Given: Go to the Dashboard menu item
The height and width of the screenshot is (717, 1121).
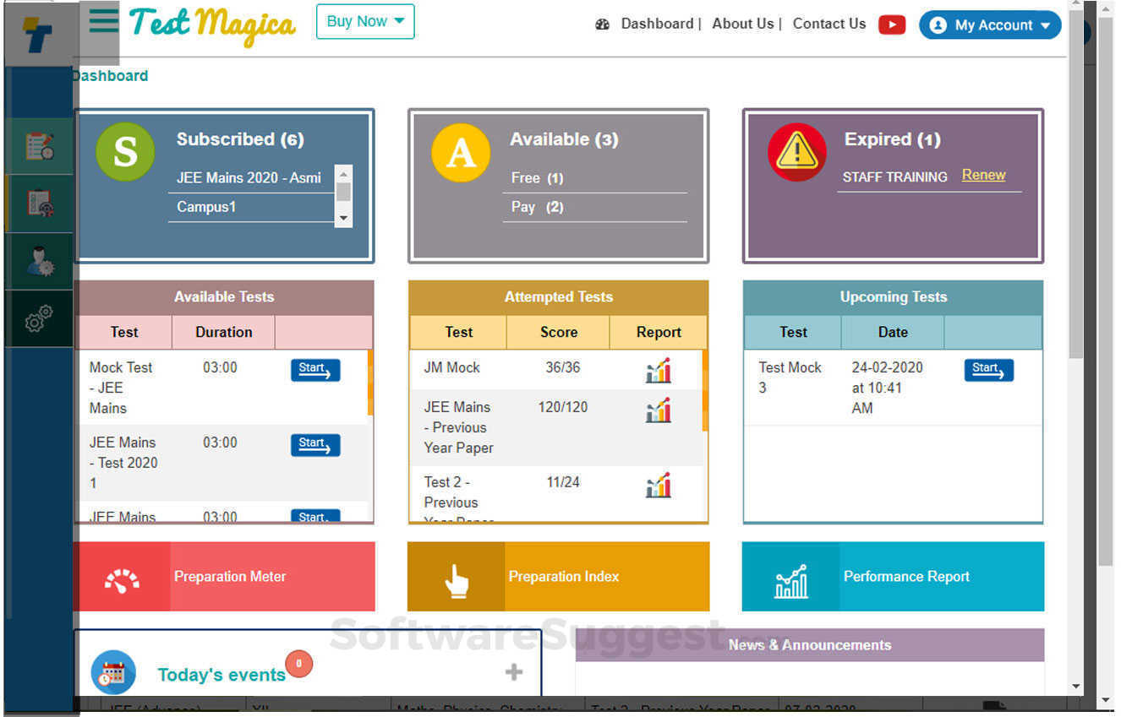Looking at the screenshot, I should coord(657,24).
